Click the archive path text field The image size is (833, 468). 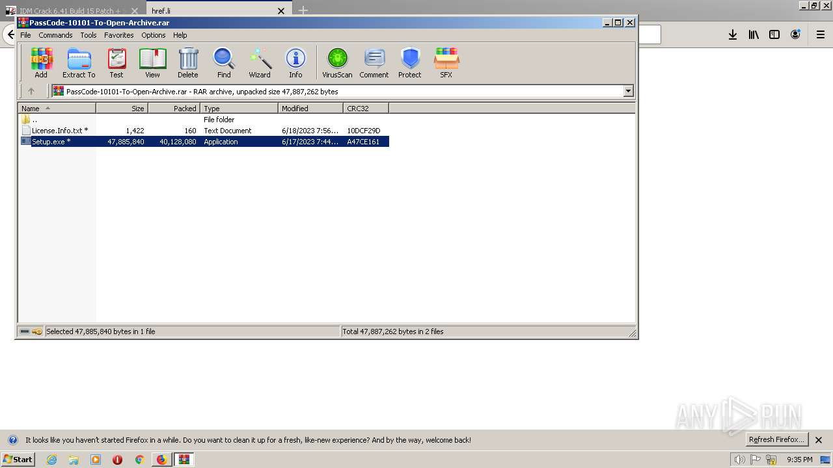click(x=337, y=91)
